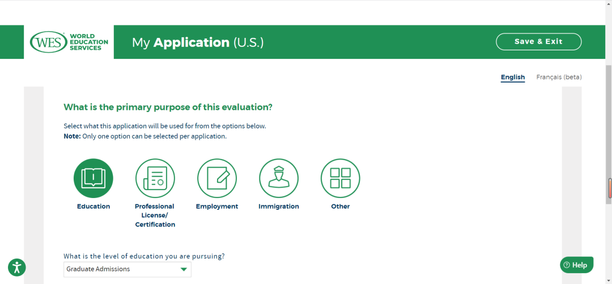Choose the Immigration label option
The width and height of the screenshot is (612, 284).
279,206
